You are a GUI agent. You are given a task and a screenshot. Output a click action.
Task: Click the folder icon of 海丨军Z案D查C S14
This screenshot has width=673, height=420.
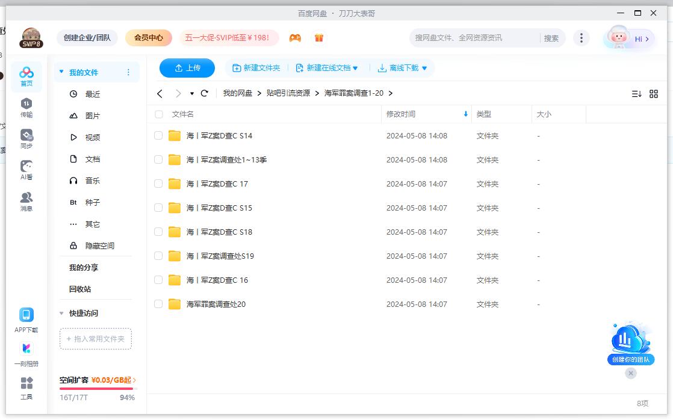[x=174, y=136]
